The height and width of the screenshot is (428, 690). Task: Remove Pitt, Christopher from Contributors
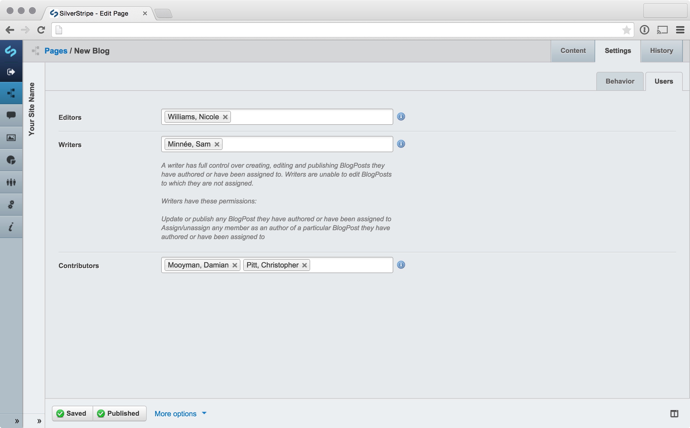[x=305, y=265]
